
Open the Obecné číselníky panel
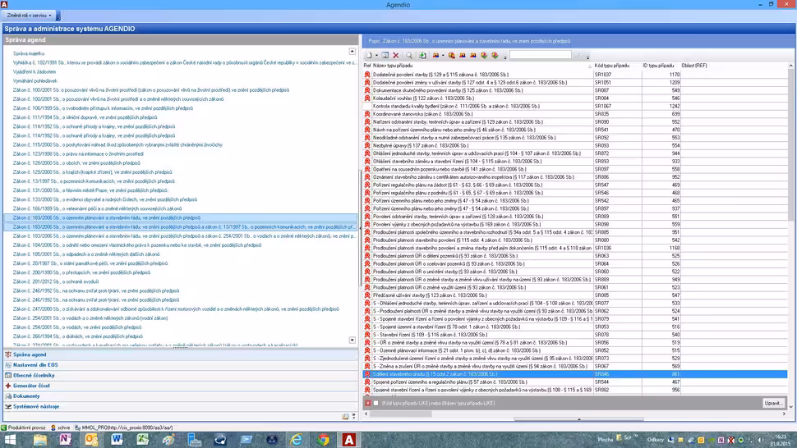pos(34,375)
